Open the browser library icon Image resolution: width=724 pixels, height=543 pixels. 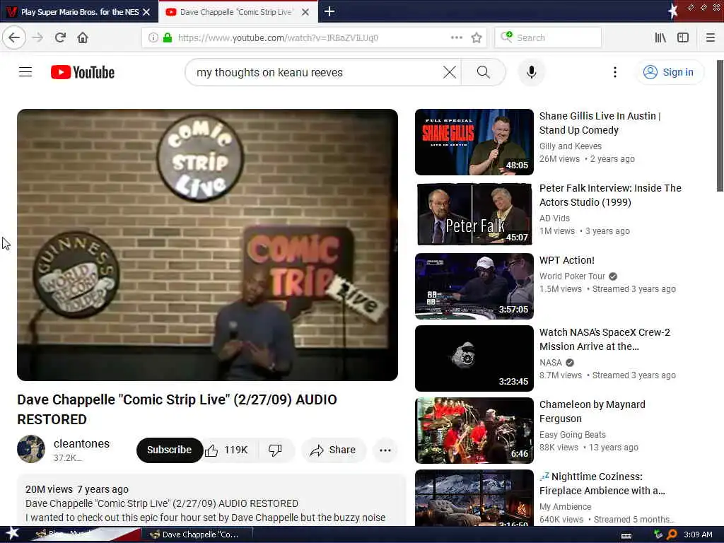(660, 38)
